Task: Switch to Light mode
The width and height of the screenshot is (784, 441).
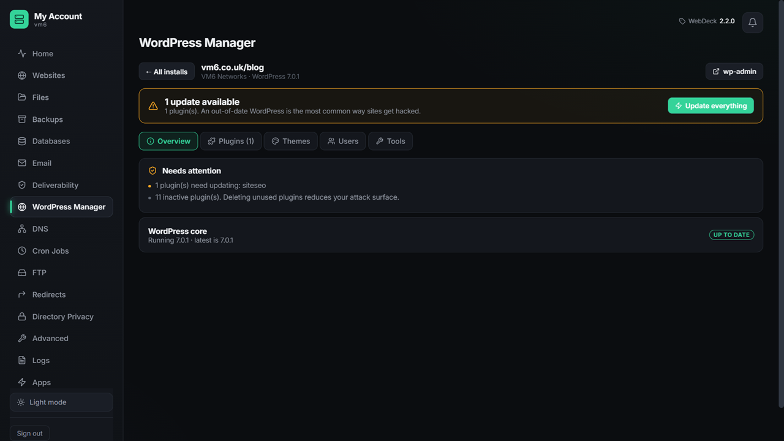Action: [61, 402]
